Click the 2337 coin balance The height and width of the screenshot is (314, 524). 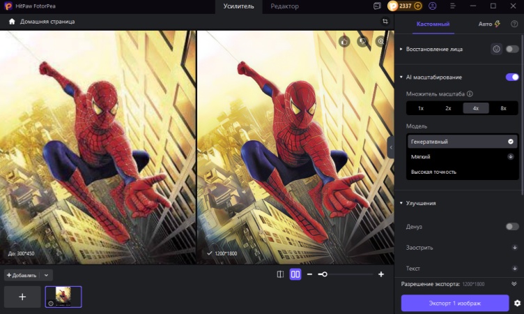(x=405, y=6)
